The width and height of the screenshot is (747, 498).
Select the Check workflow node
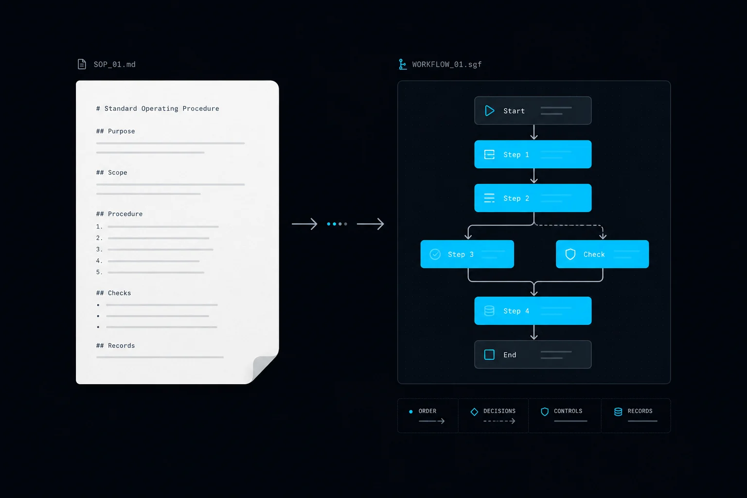[x=603, y=254]
